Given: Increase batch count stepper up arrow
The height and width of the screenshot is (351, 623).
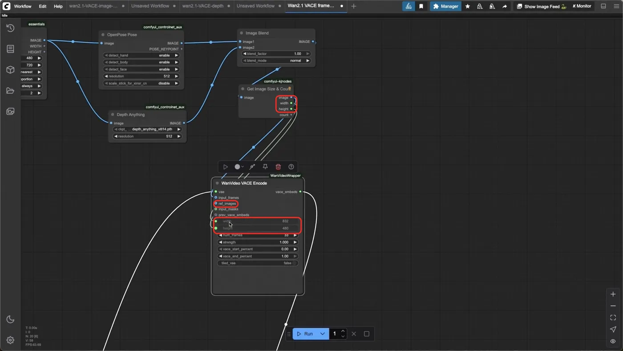Looking at the screenshot, I should click(343, 331).
